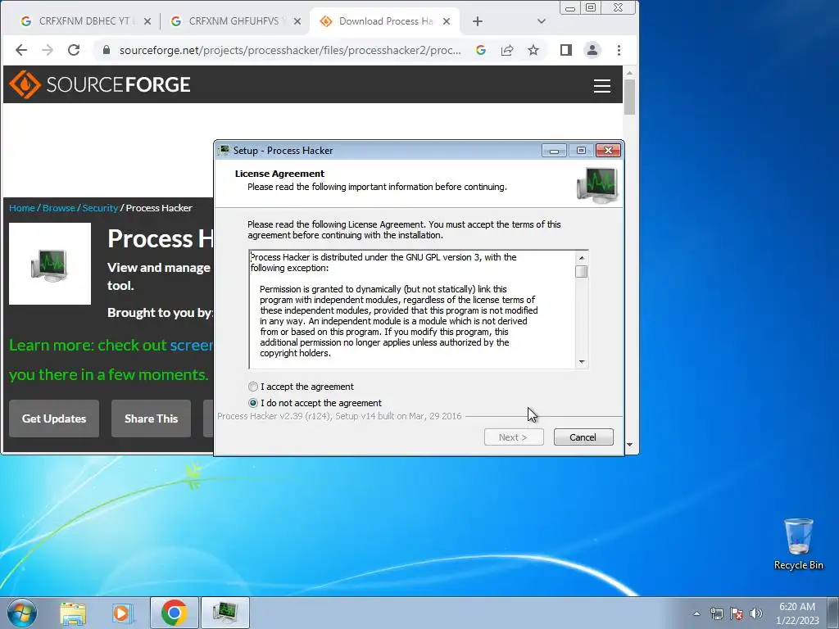Toggle Chrome side panel
839x629 pixels.
tap(565, 50)
